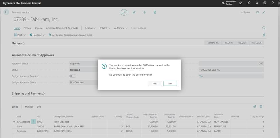Click the LABOR tax group cell
This screenshot has height=138, width=280.
coord(221,131)
